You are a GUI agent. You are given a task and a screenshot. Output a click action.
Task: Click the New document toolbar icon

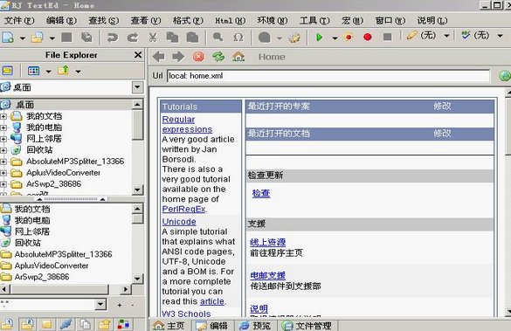[8, 38]
